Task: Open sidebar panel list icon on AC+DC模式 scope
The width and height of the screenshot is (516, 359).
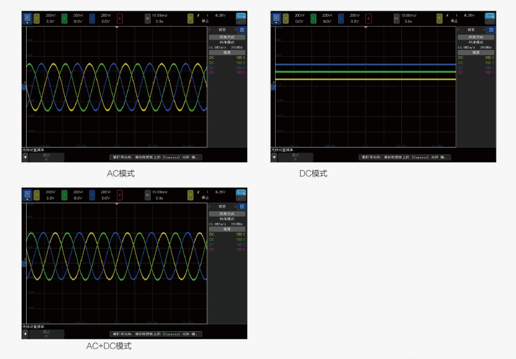Action: point(242,207)
